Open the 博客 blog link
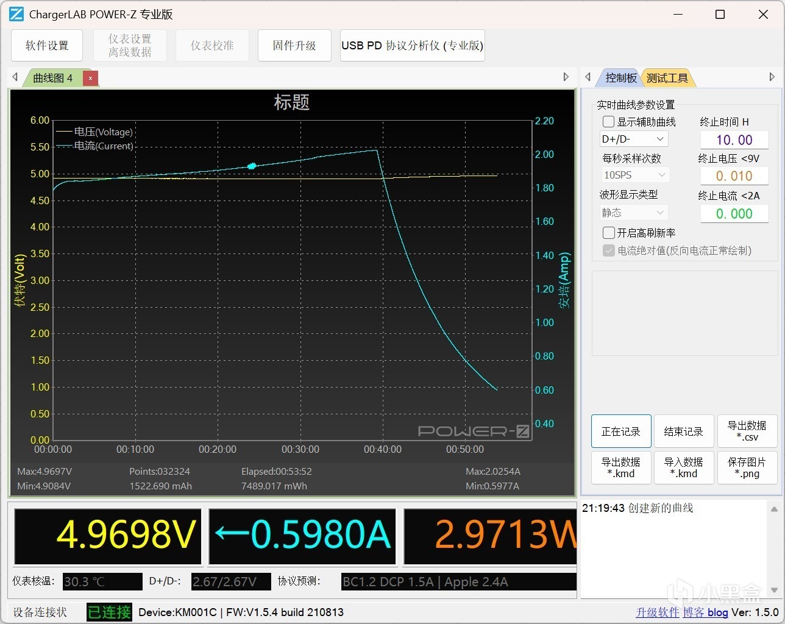 (705, 612)
